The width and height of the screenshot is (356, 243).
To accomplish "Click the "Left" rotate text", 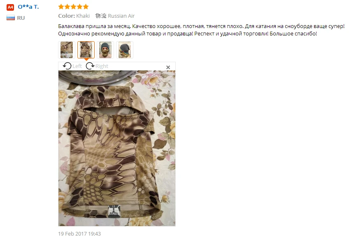I will pyautogui.click(x=77, y=66).
